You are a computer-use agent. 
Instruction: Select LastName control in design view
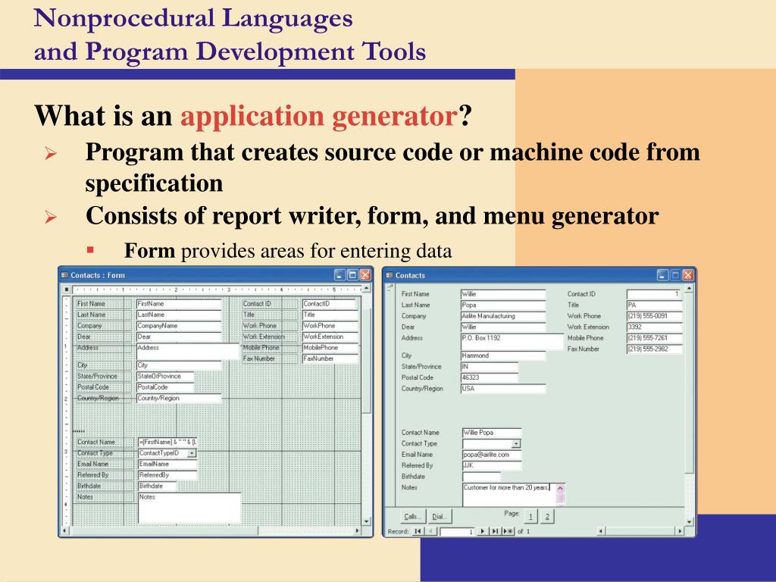pos(179,314)
